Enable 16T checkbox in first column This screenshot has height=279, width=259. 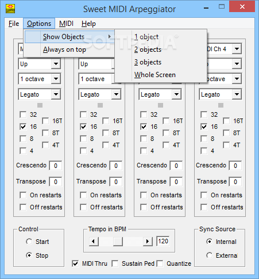45,121
